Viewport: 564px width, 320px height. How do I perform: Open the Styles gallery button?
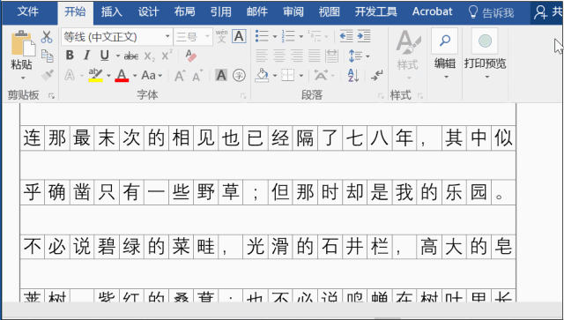click(x=408, y=55)
